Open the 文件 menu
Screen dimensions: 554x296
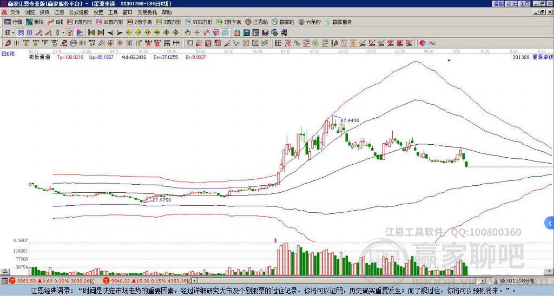click(15, 12)
